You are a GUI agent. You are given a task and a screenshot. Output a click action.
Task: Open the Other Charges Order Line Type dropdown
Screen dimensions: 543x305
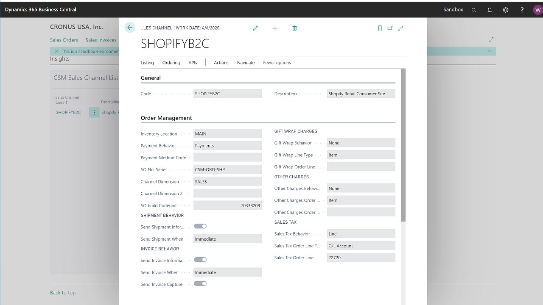tap(361, 200)
